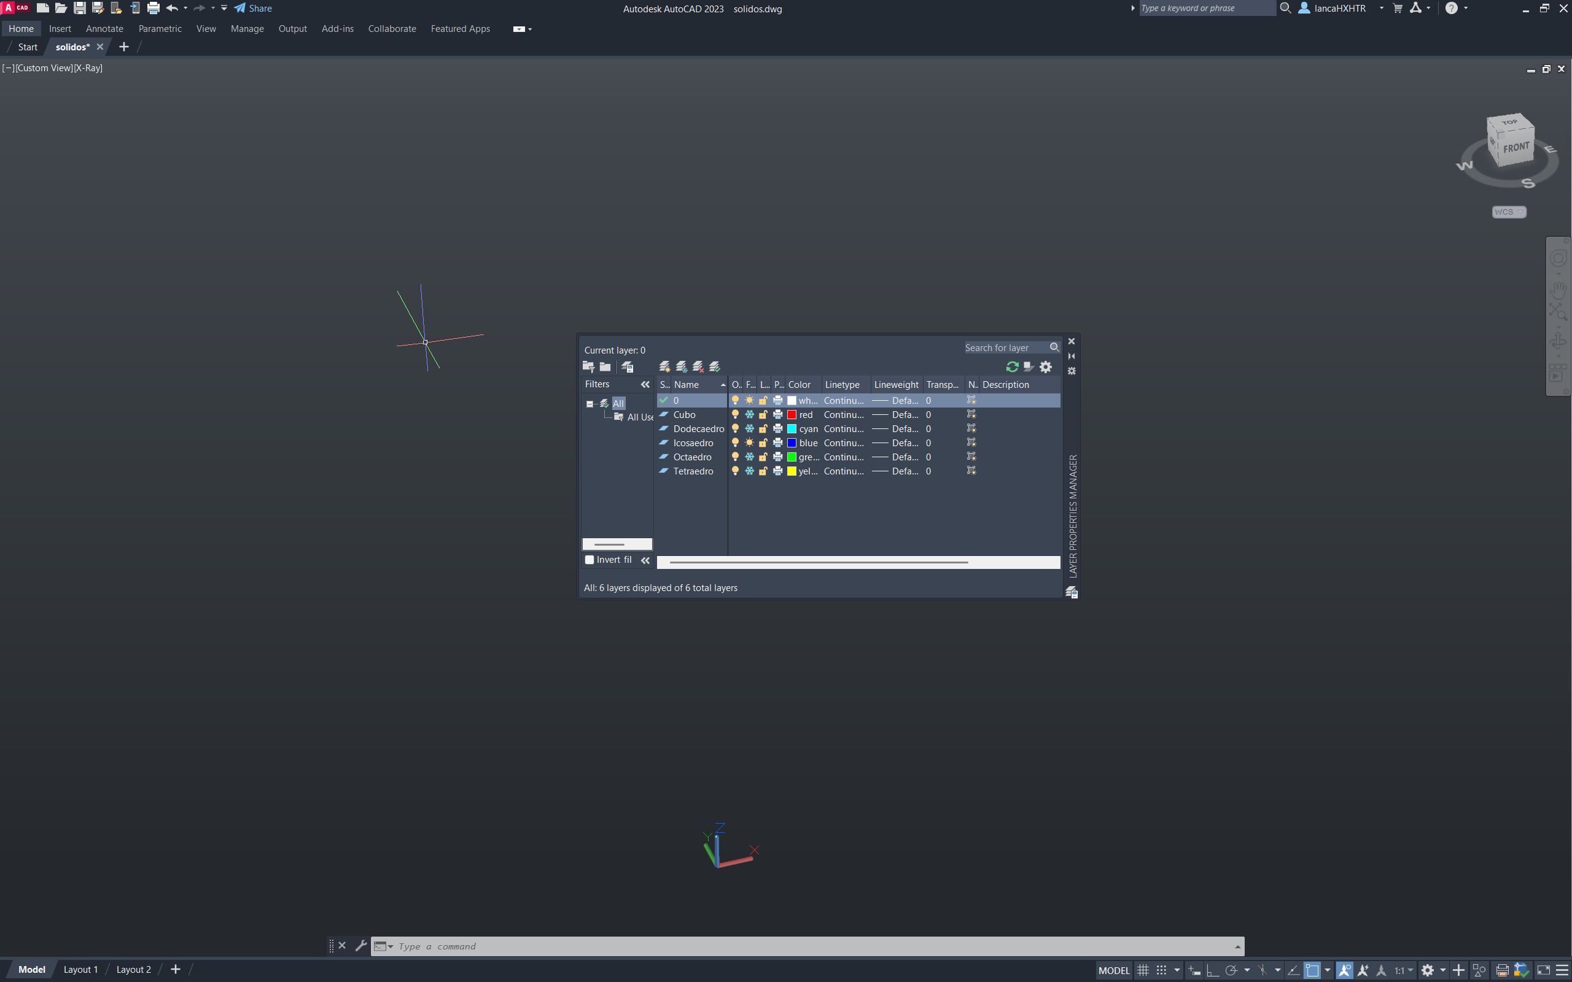Viewport: 1572px width, 982px height.
Task: Thaw the Dodecaedro layer
Action: (x=750, y=428)
